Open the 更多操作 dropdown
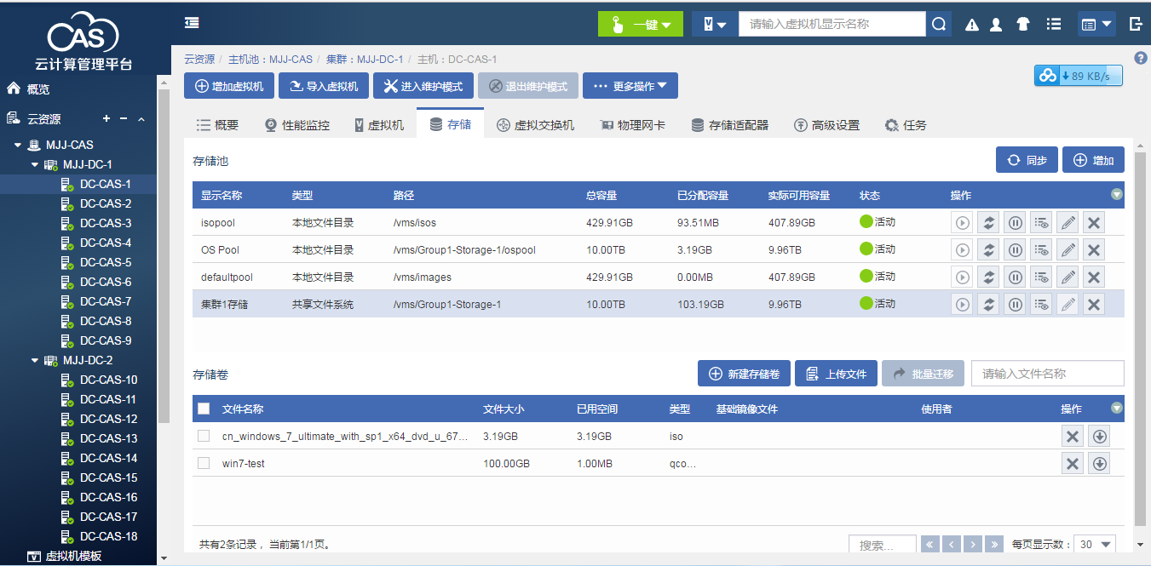Image resolution: width=1151 pixels, height=566 pixels. click(630, 86)
